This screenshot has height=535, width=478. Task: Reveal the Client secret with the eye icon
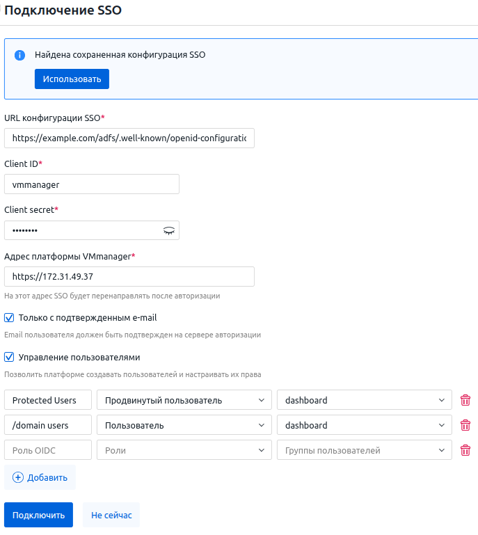click(x=168, y=230)
